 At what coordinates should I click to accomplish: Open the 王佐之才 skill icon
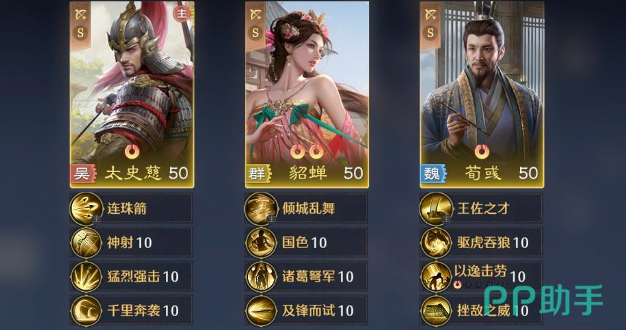coord(436,209)
